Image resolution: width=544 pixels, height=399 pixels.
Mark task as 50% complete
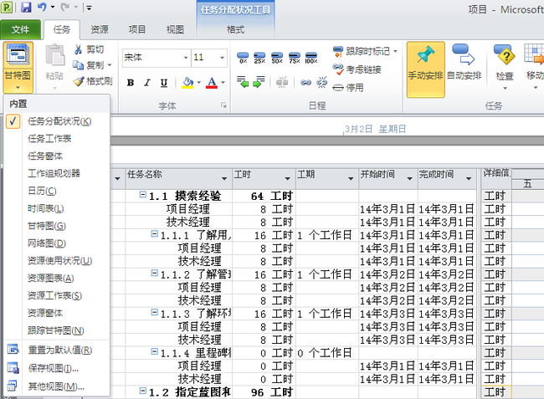pyautogui.click(x=277, y=58)
